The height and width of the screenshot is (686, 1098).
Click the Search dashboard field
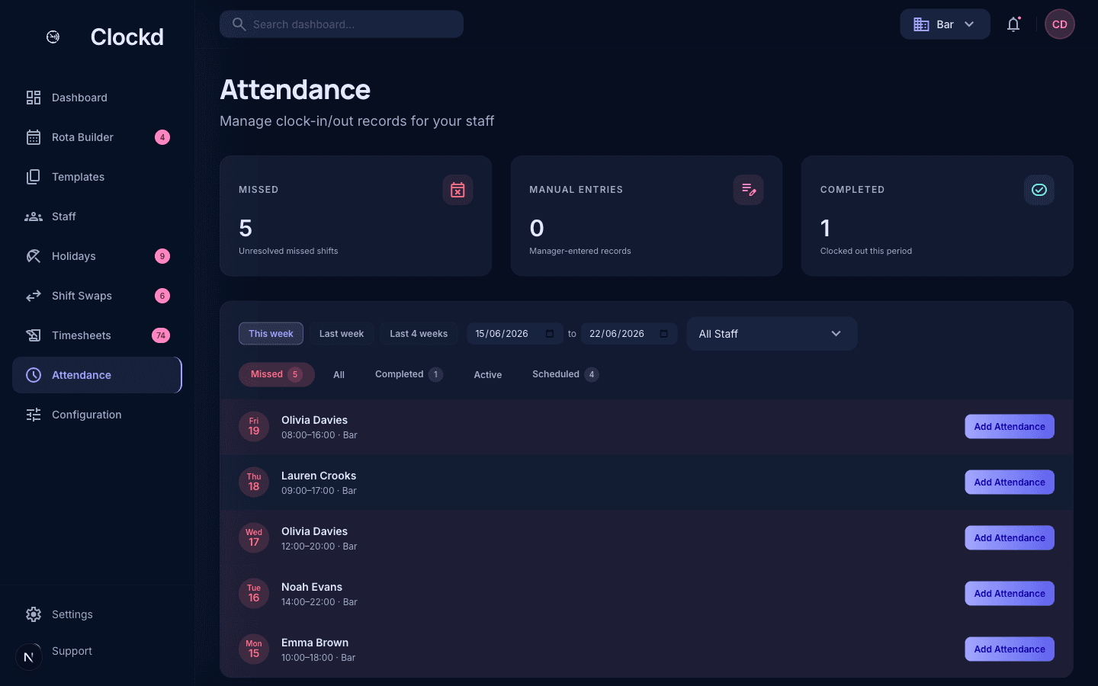[x=342, y=24]
